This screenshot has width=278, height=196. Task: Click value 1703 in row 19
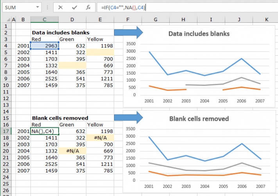tap(45, 144)
